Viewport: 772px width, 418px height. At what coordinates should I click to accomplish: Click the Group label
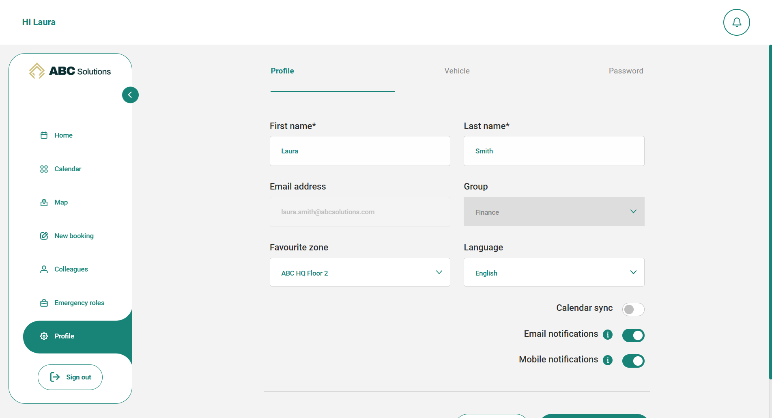click(475, 187)
